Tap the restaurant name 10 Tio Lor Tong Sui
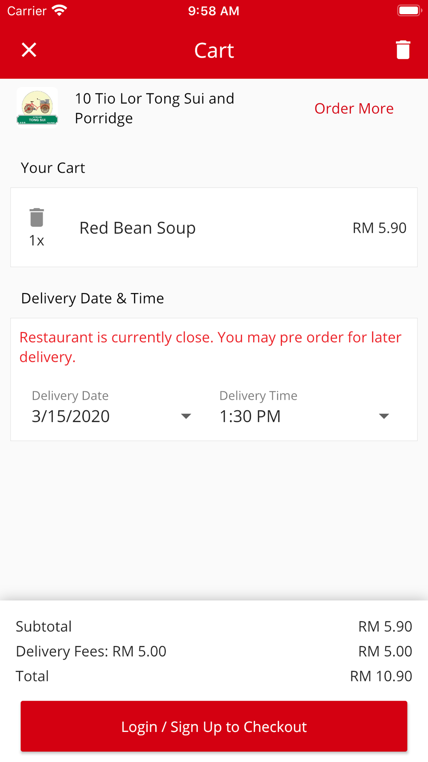 [155, 108]
